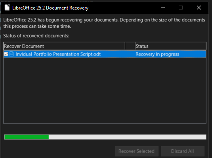Select the Invidual Portfolio Presentation Script.odt file name
Viewport: 212px width, 158px height.
pos(58,54)
